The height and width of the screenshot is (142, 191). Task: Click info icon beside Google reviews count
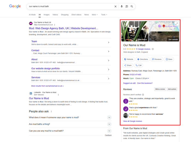[153, 49]
